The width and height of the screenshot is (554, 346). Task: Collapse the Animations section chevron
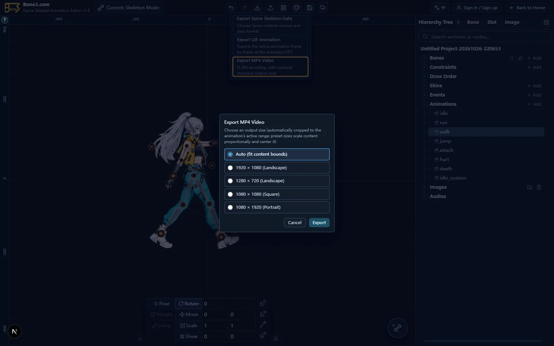(x=424, y=104)
